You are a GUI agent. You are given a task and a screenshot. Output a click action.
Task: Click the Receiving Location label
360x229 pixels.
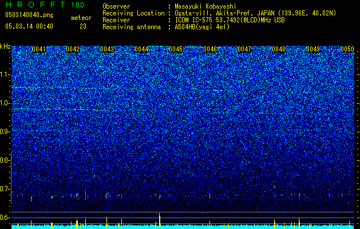(x=133, y=14)
